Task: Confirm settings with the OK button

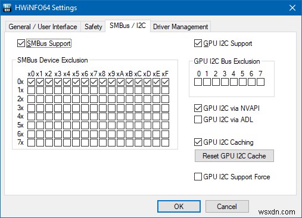Action: [179, 207]
